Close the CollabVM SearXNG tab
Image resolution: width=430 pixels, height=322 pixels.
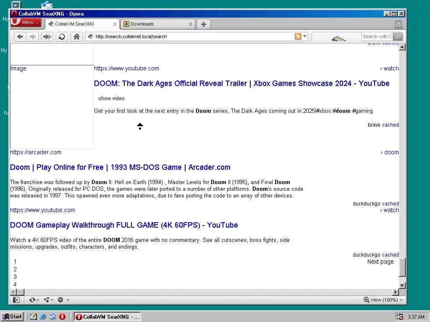tap(115, 24)
